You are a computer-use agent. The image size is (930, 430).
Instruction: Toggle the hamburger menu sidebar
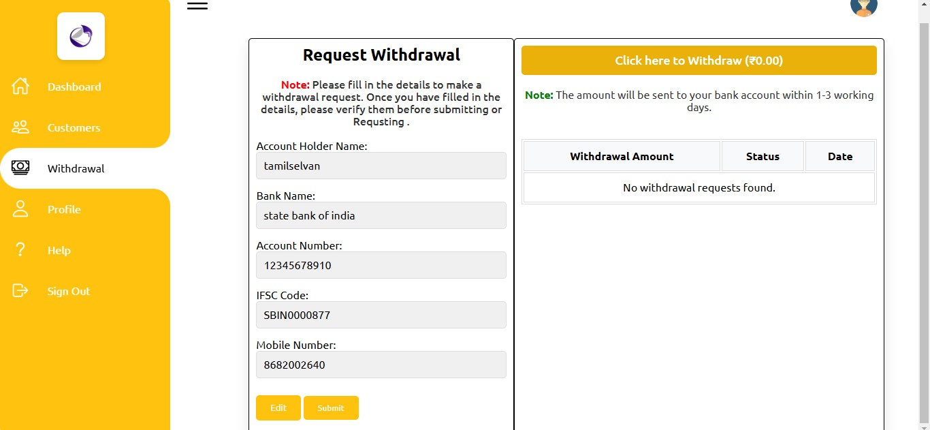pos(197,5)
